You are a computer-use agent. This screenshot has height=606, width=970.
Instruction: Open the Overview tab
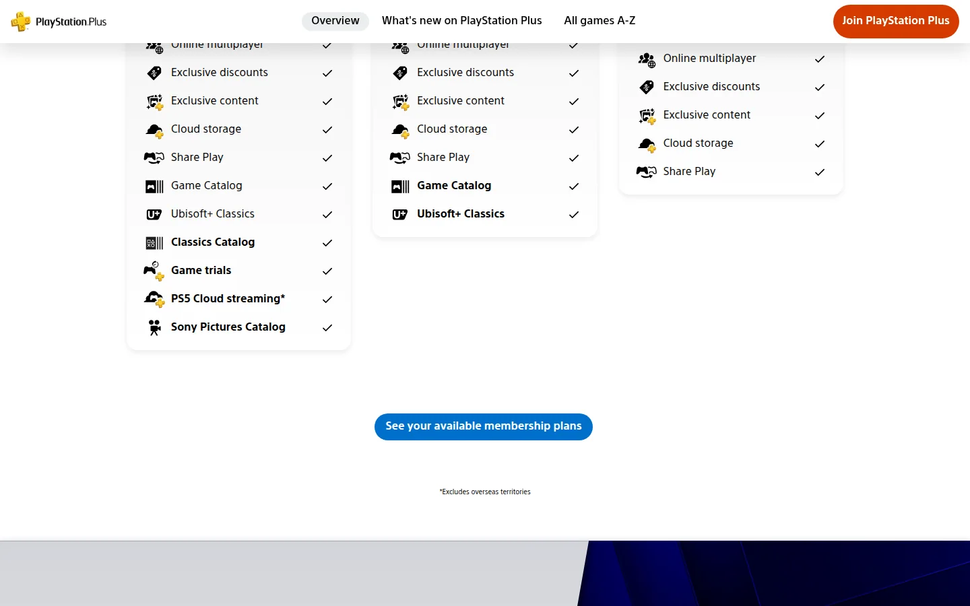tap(335, 21)
